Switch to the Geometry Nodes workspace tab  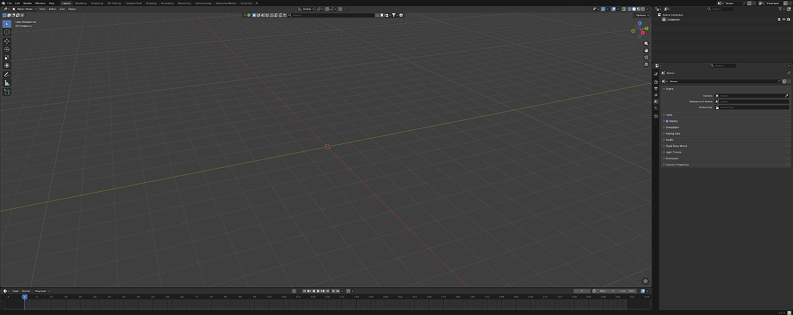point(226,3)
